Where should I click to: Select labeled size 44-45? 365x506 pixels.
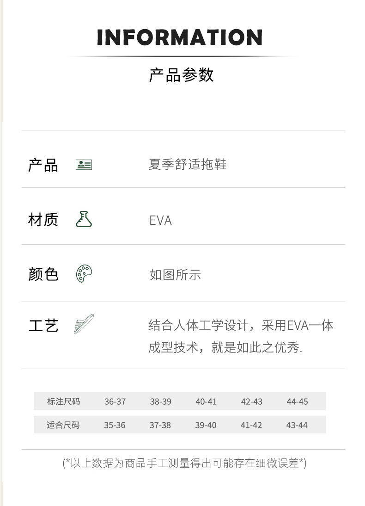(297, 401)
